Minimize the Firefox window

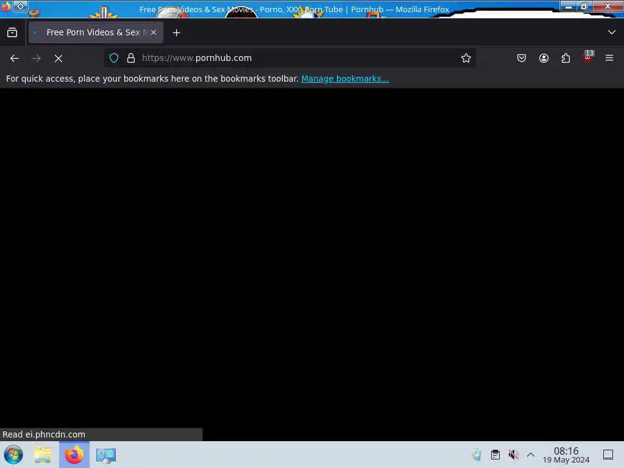tap(569, 6)
